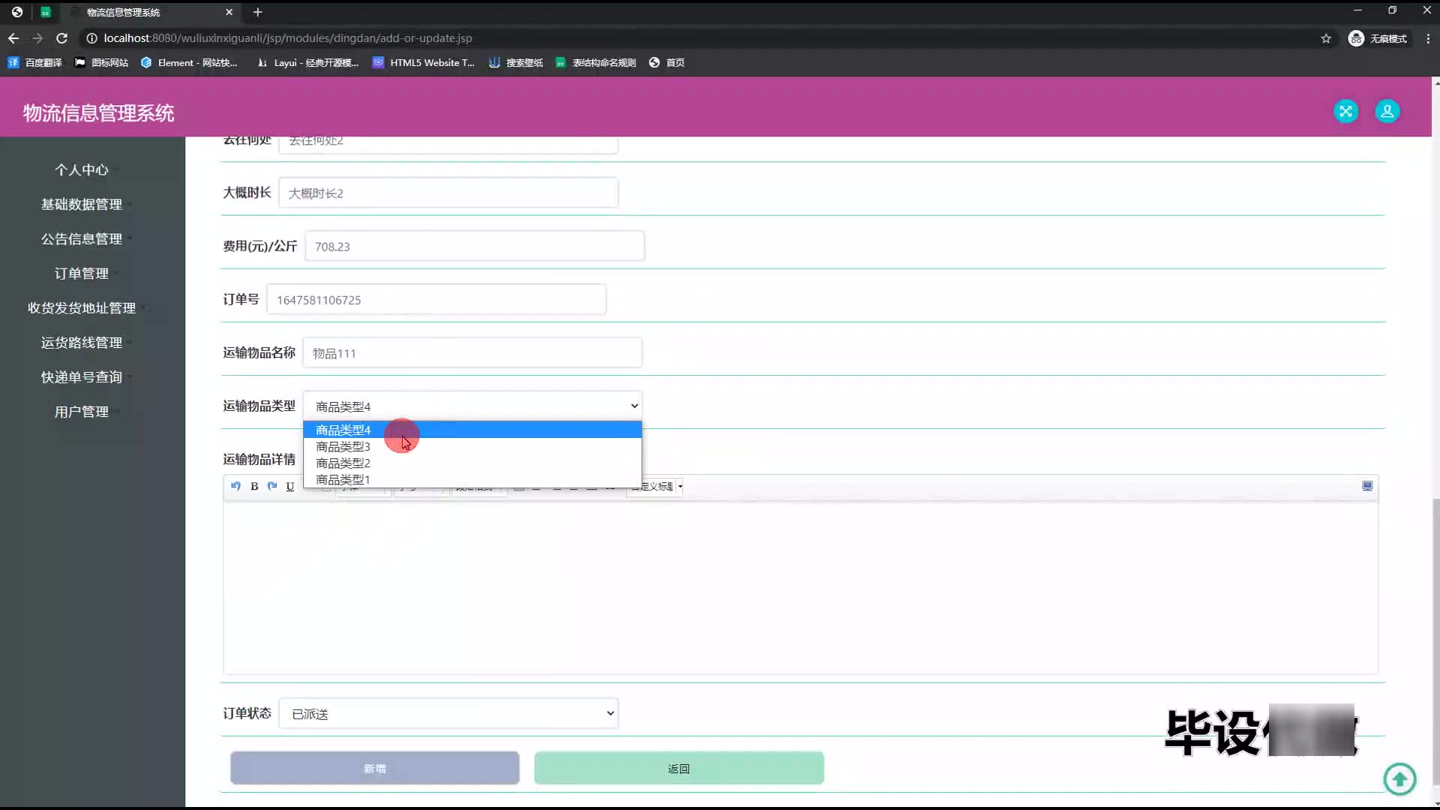
Task: Click the 运输物品名称 input field
Action: tap(472, 352)
